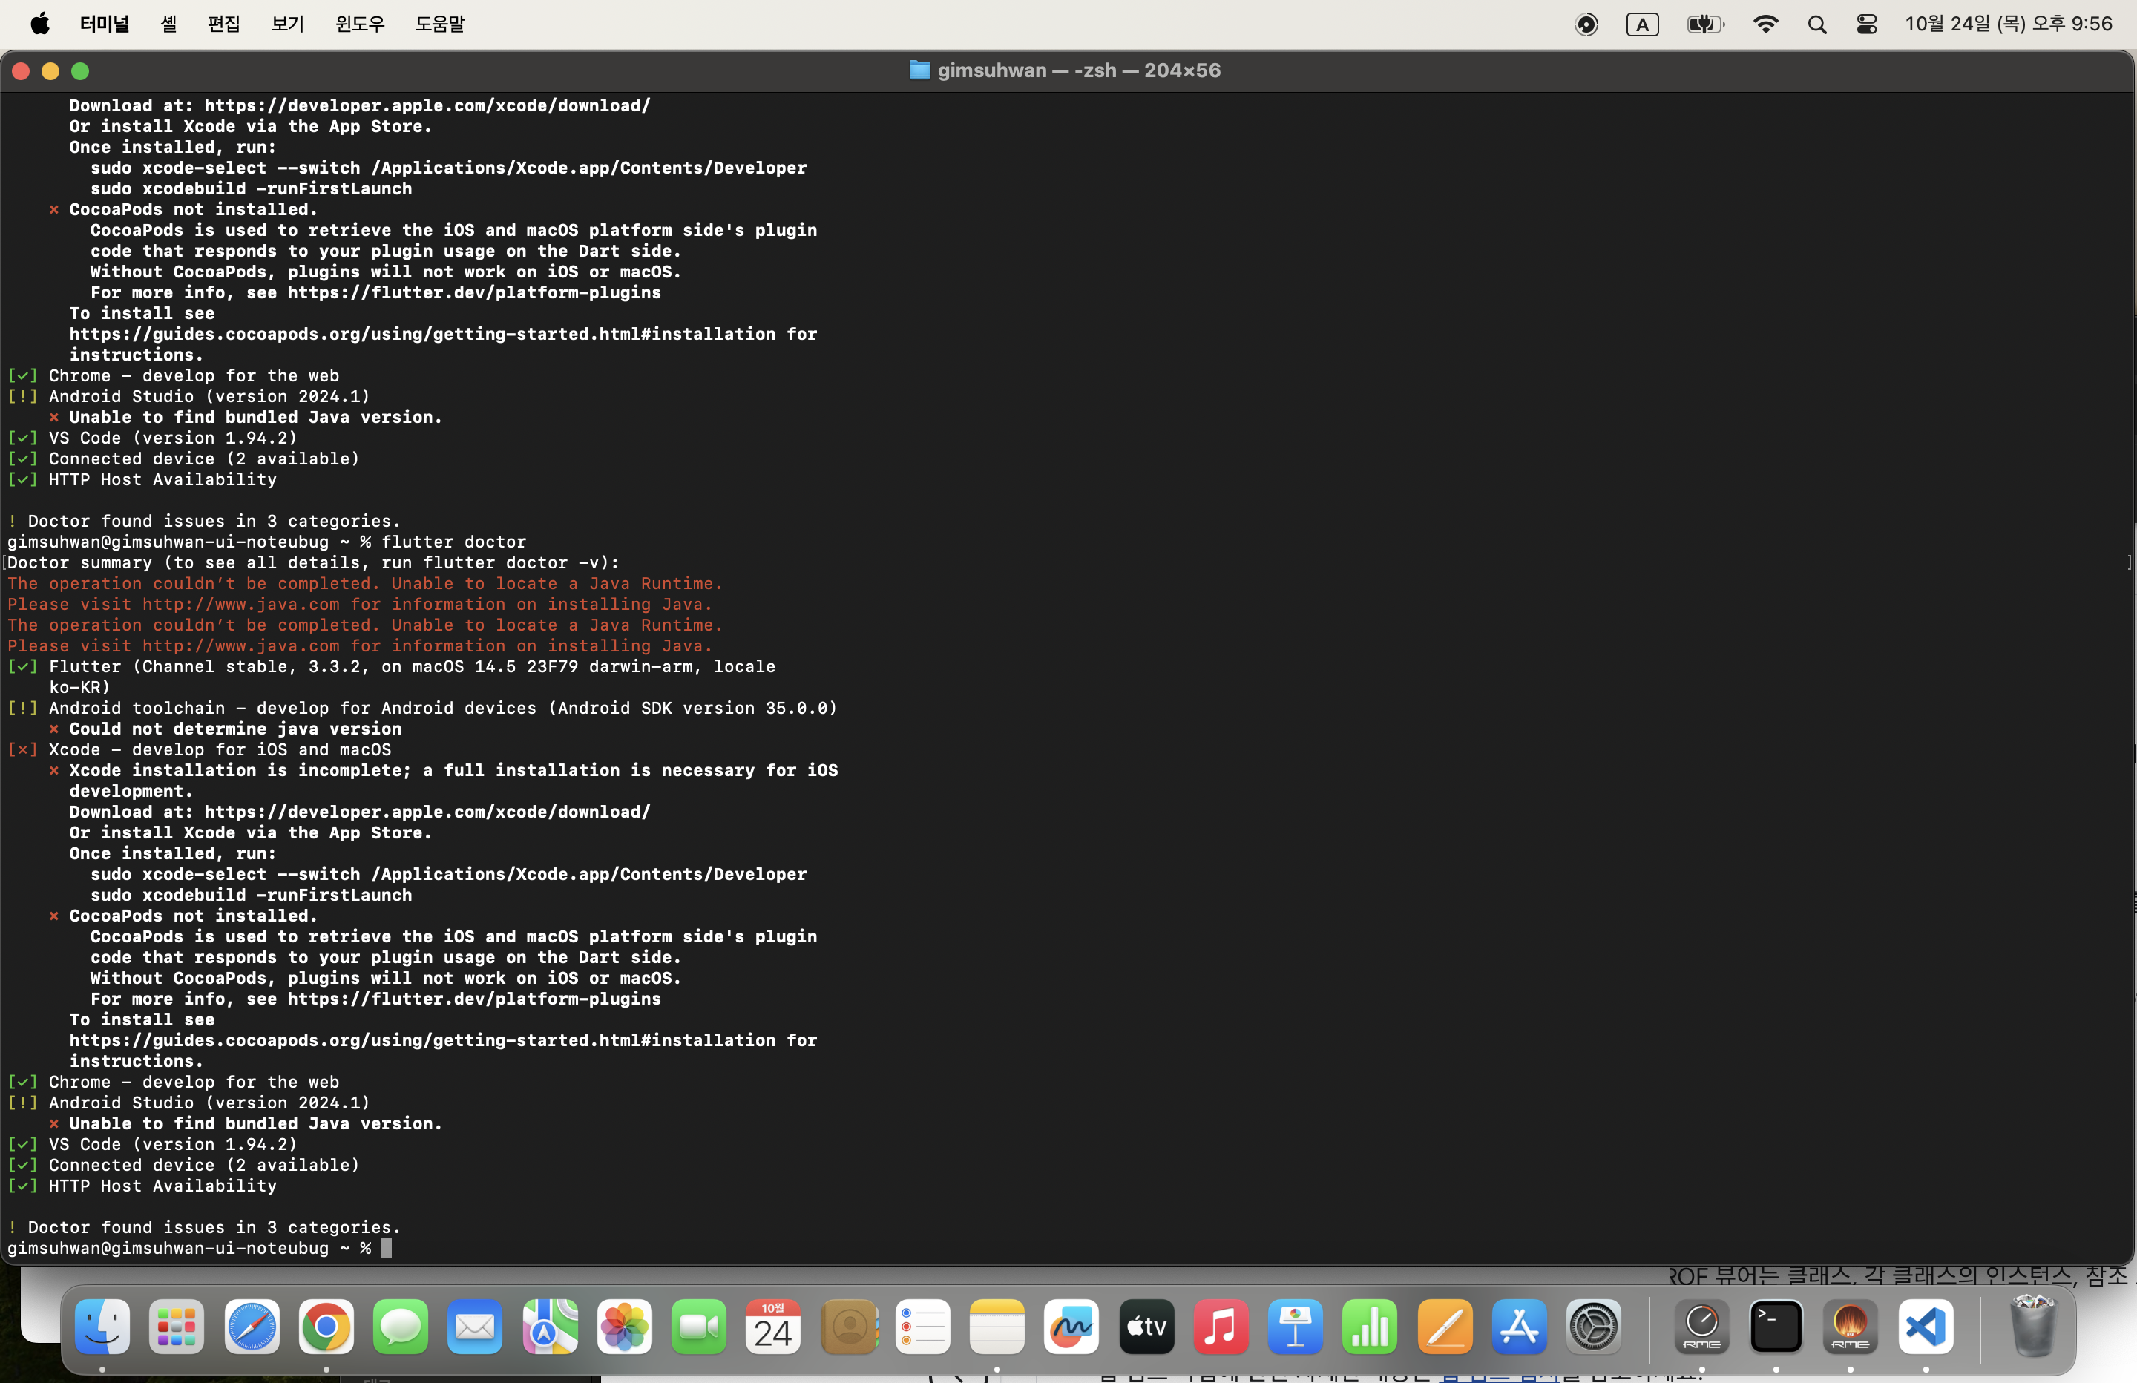The width and height of the screenshot is (2137, 1383).
Task: Click the screen recording status icon
Action: 1586,24
